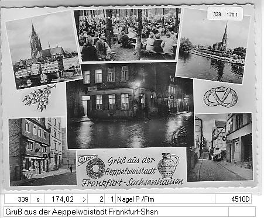
Task: Click the field containing '2'
Action: [97, 199]
